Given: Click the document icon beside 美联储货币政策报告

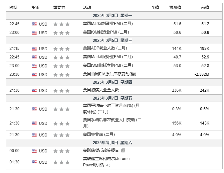Looking at the screenshot, I should pos(123,150).
